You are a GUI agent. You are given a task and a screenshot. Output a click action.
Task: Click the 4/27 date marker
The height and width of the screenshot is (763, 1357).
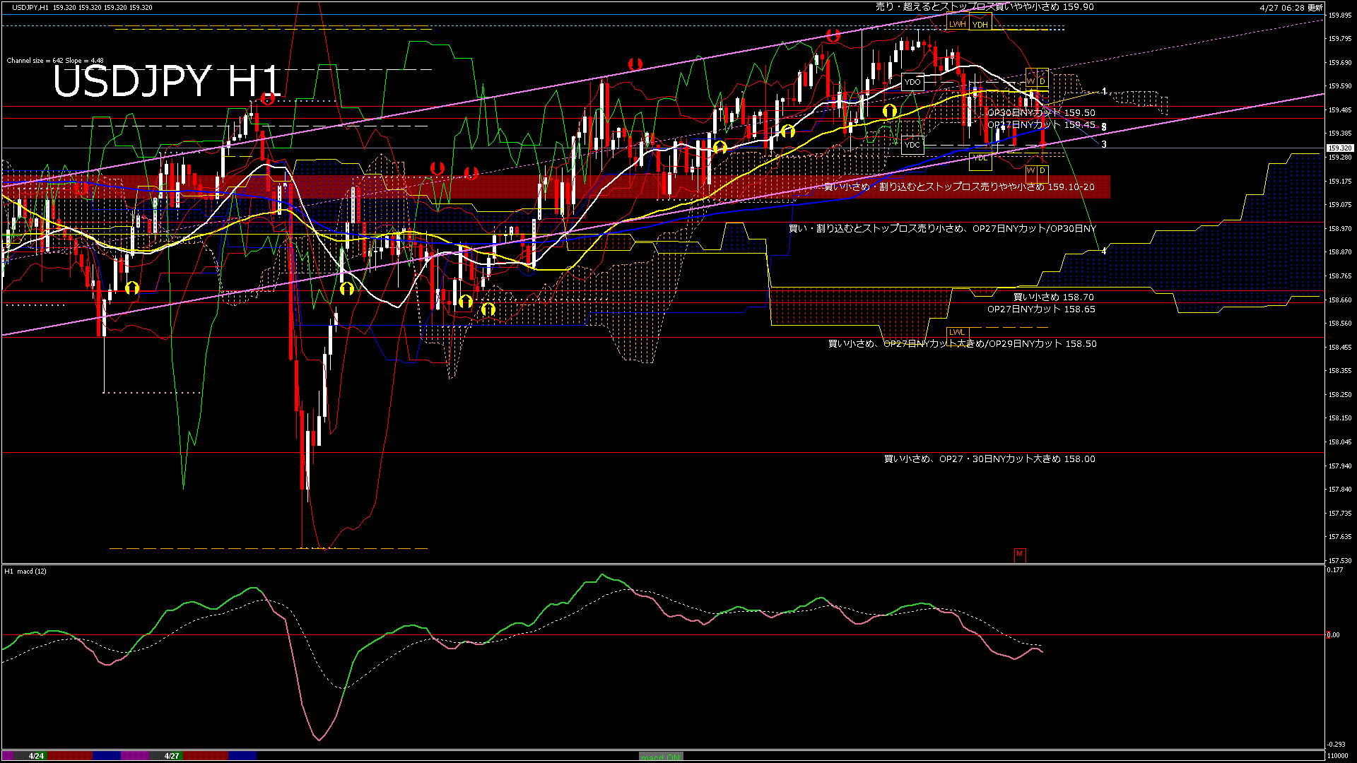(172, 756)
